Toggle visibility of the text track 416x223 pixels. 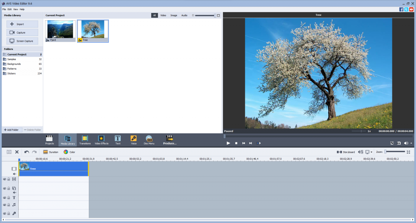[x=5, y=198]
